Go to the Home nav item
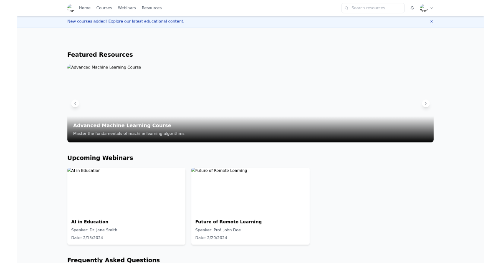The image size is (501, 263). tap(85, 8)
